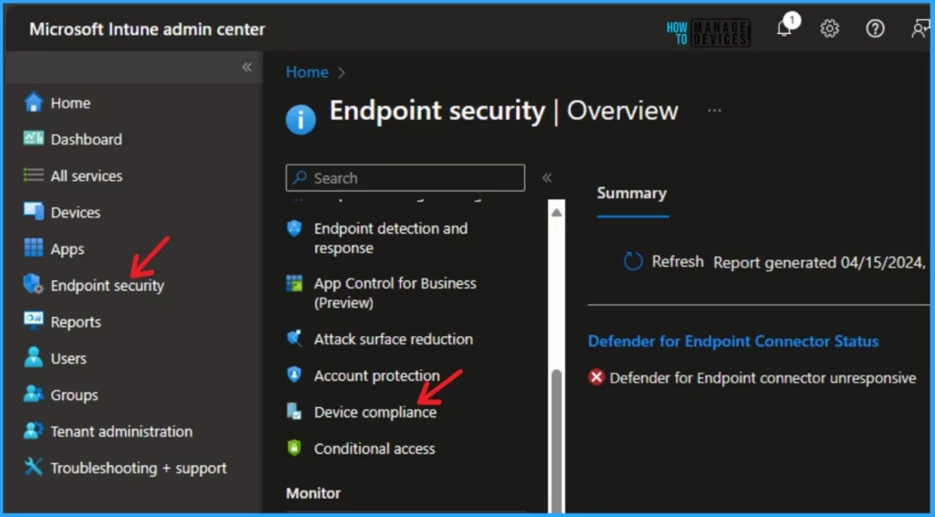Open Tenant administration
This screenshot has height=517, width=935.
(121, 431)
